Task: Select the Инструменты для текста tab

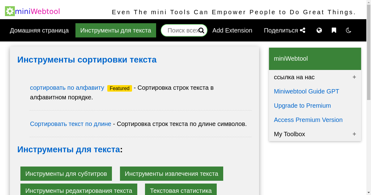Action: (116, 30)
